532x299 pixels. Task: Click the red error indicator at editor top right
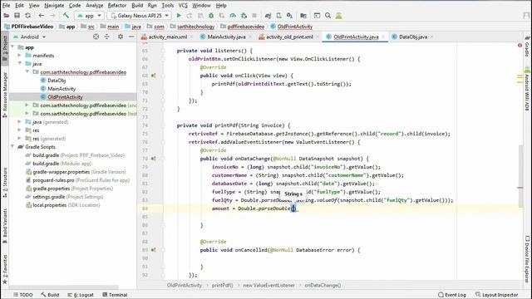click(520, 45)
